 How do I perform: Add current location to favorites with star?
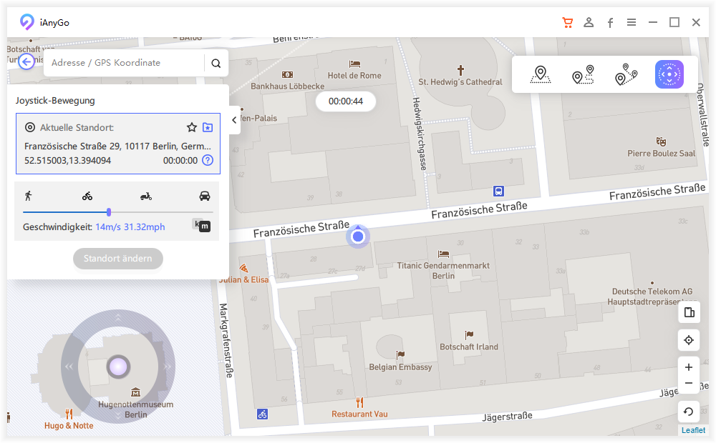(192, 127)
